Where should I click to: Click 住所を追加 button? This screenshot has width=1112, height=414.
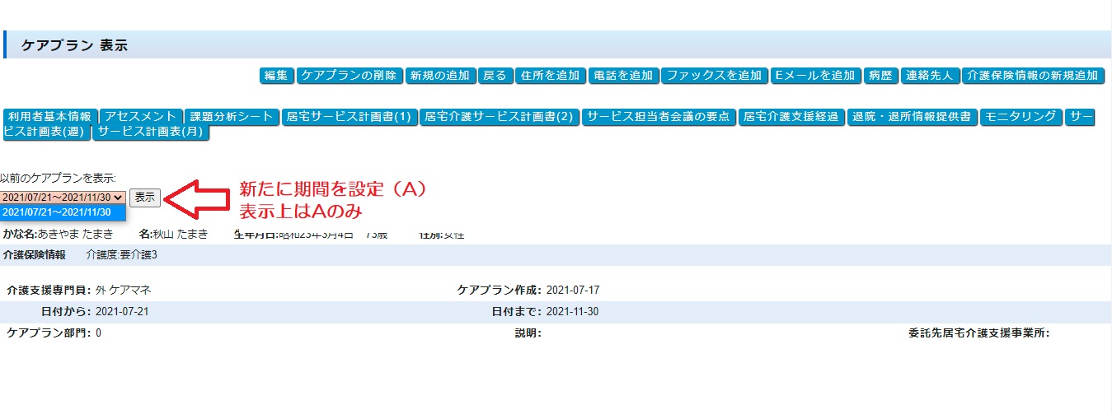551,76
